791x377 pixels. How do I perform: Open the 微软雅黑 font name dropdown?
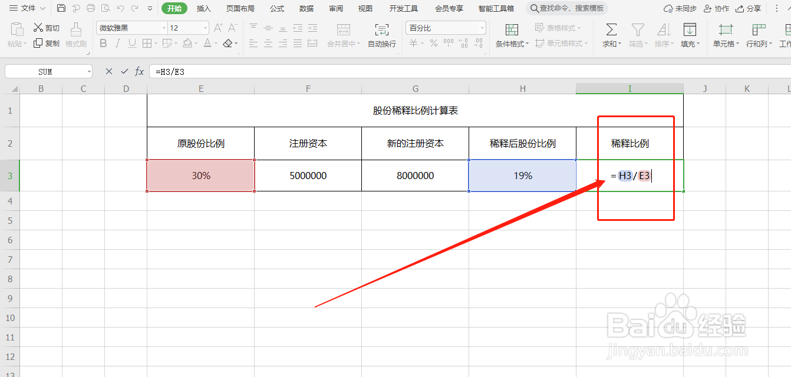(164, 27)
